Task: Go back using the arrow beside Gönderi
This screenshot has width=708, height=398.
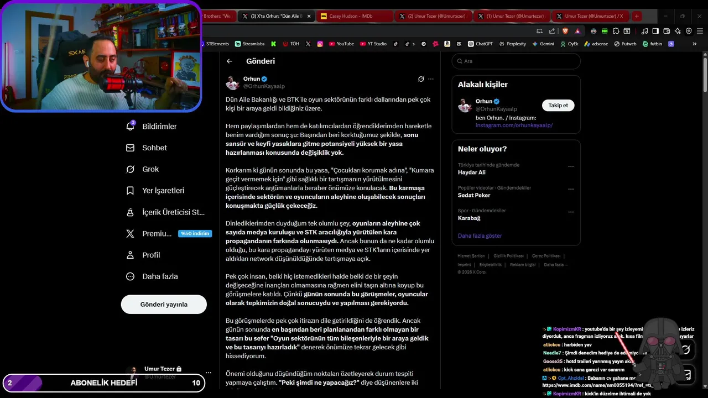Action: (x=230, y=61)
